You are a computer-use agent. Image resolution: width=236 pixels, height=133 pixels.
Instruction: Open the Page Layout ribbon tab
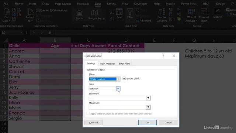[63, 4]
